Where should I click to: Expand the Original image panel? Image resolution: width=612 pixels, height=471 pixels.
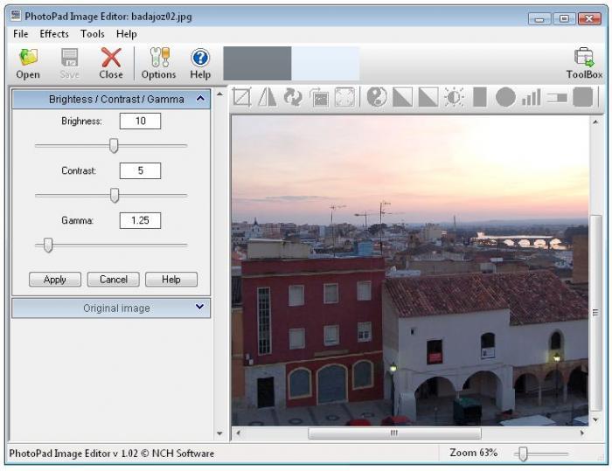pos(199,307)
